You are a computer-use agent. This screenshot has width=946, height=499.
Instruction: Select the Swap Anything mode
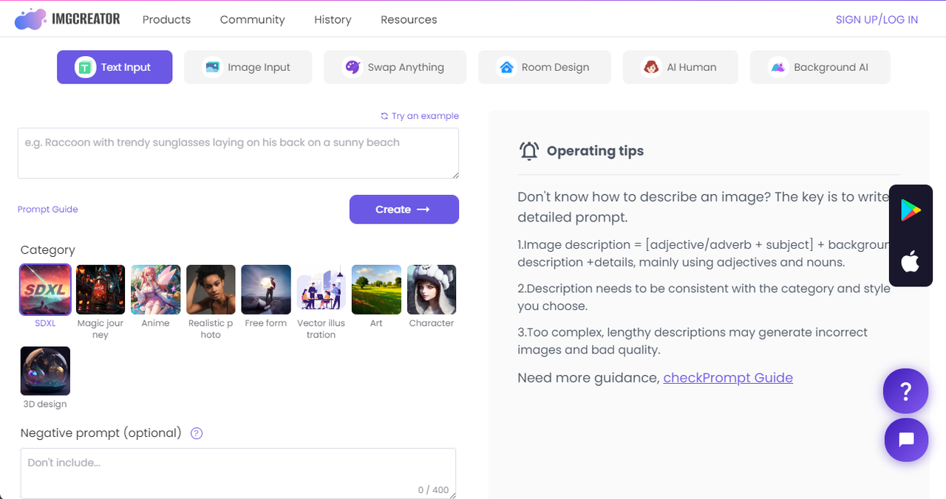click(x=395, y=67)
